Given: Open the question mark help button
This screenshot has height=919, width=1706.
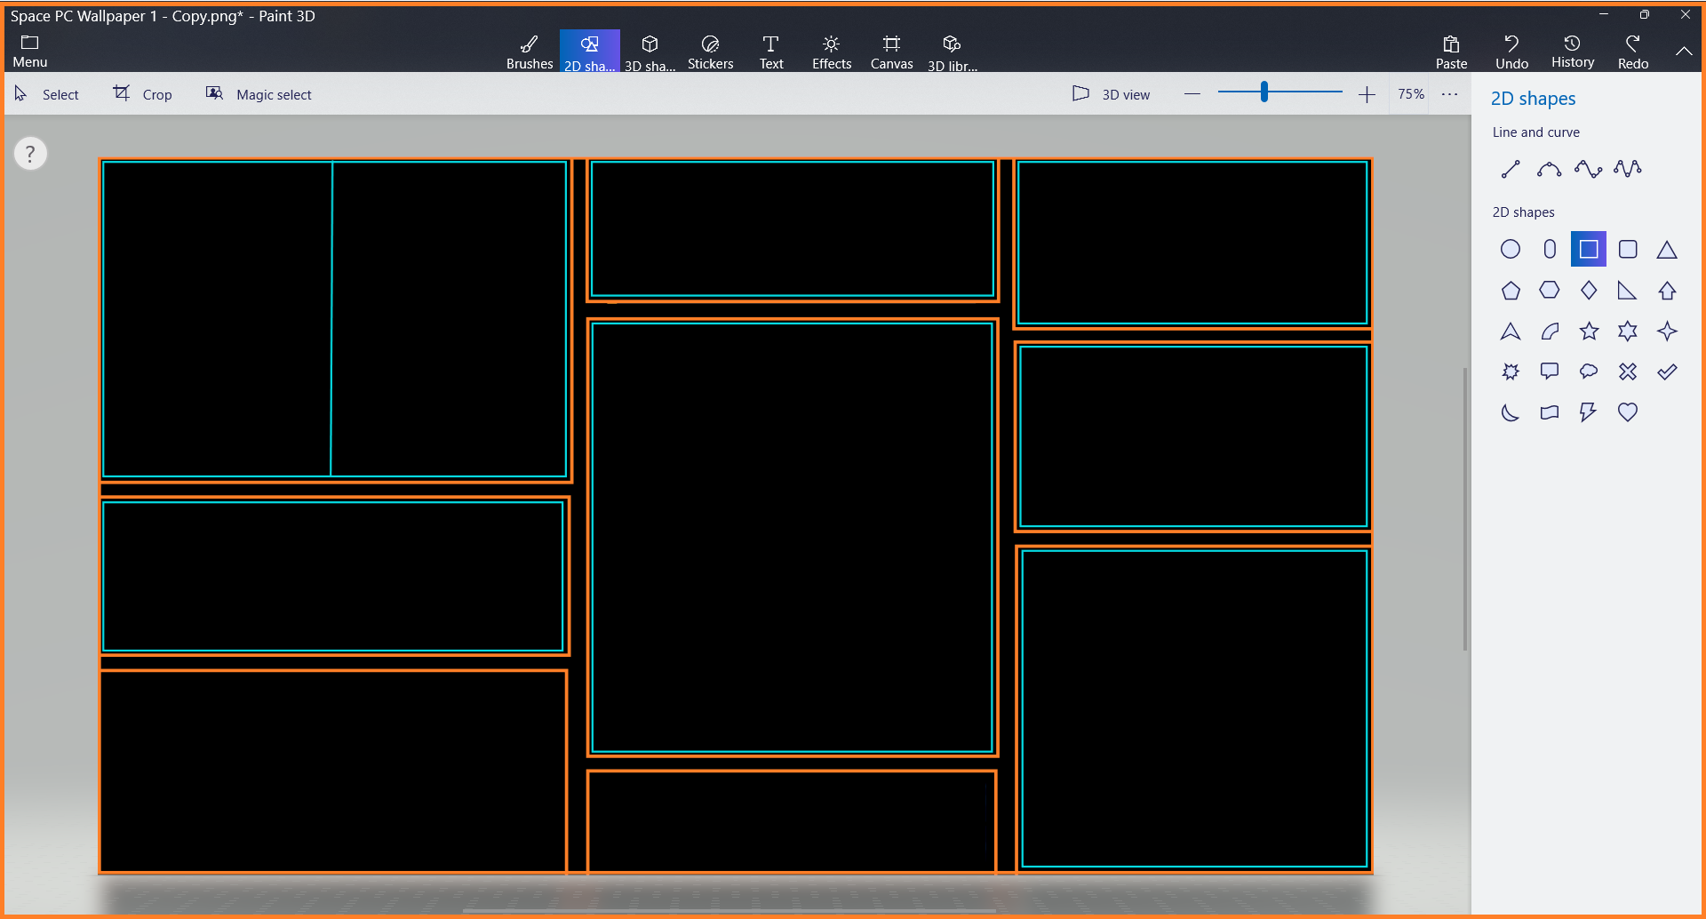Looking at the screenshot, I should (x=30, y=154).
